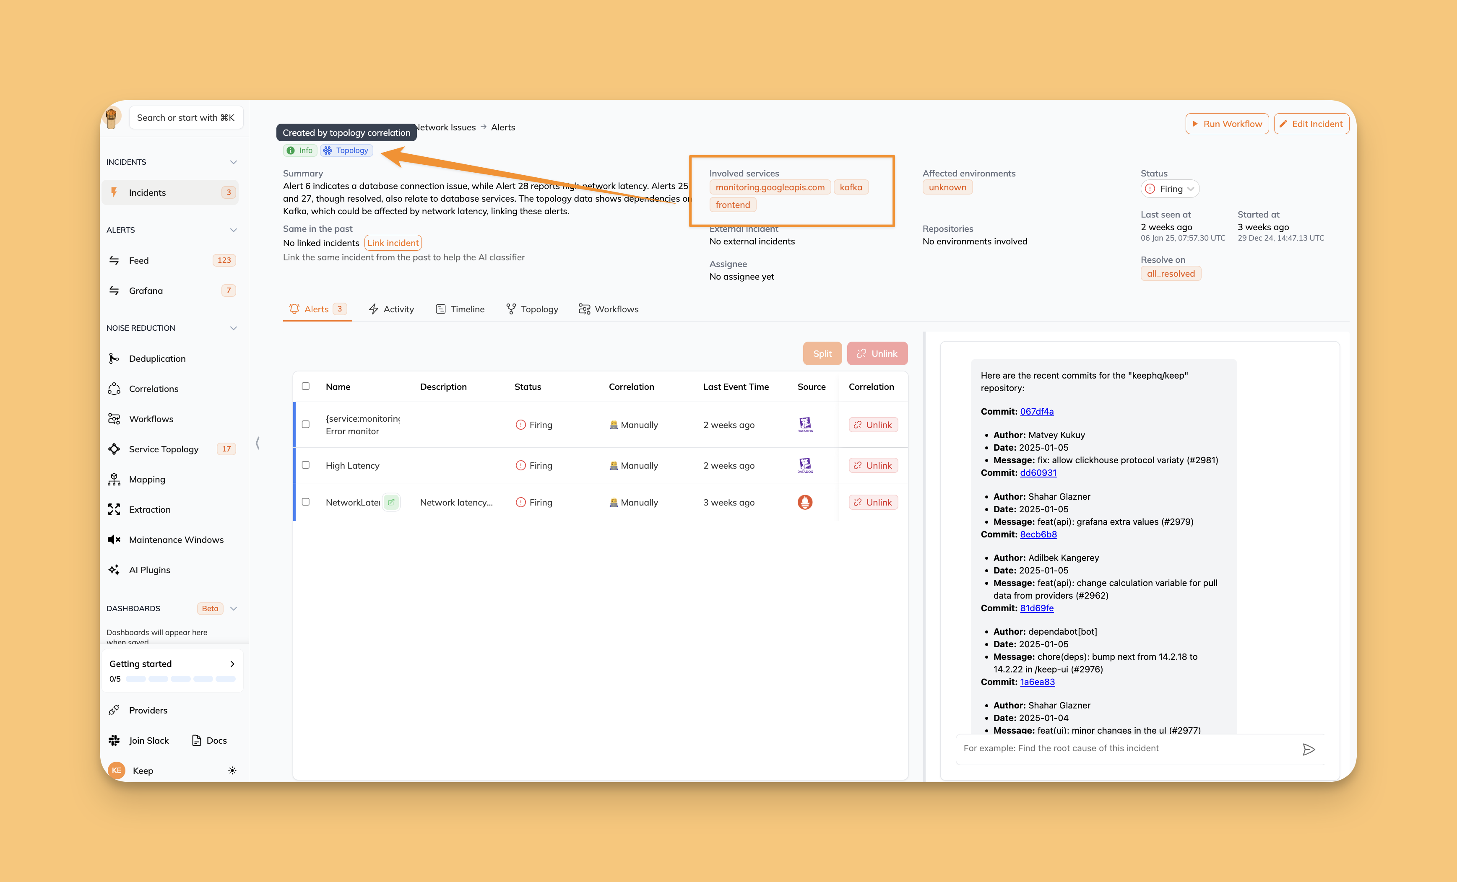Click the Grafana preset icon
Viewport: 1457px width, 882px height.
point(114,290)
